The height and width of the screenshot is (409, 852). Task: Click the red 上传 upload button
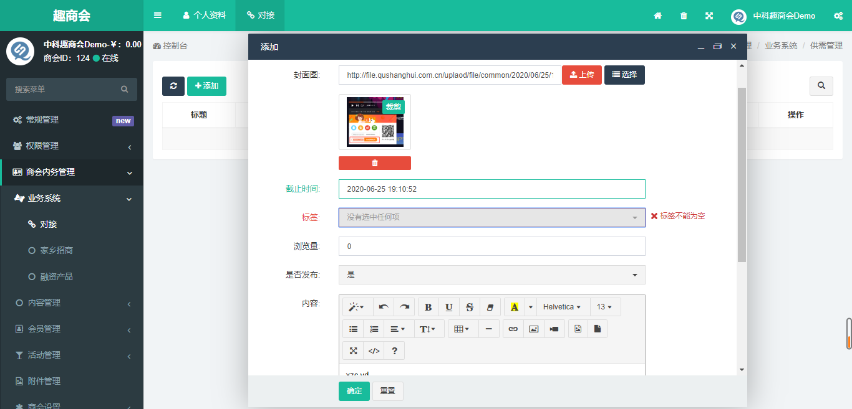coord(581,75)
